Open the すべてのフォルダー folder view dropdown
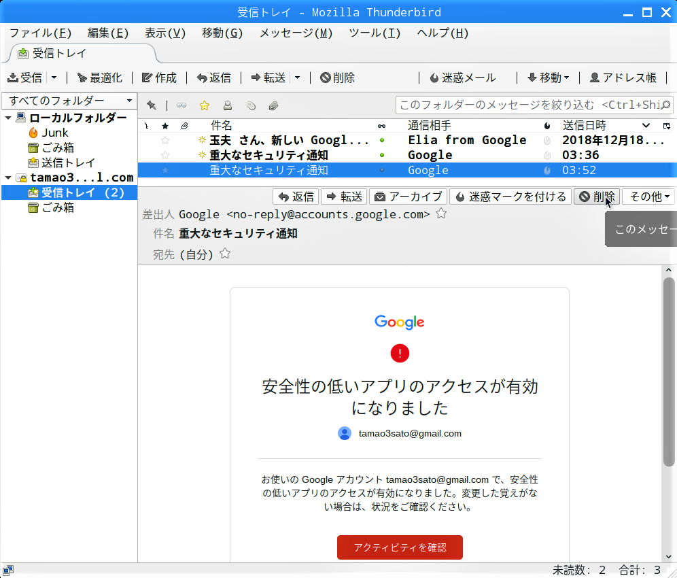Image resolution: width=677 pixels, height=578 pixels. click(x=69, y=101)
